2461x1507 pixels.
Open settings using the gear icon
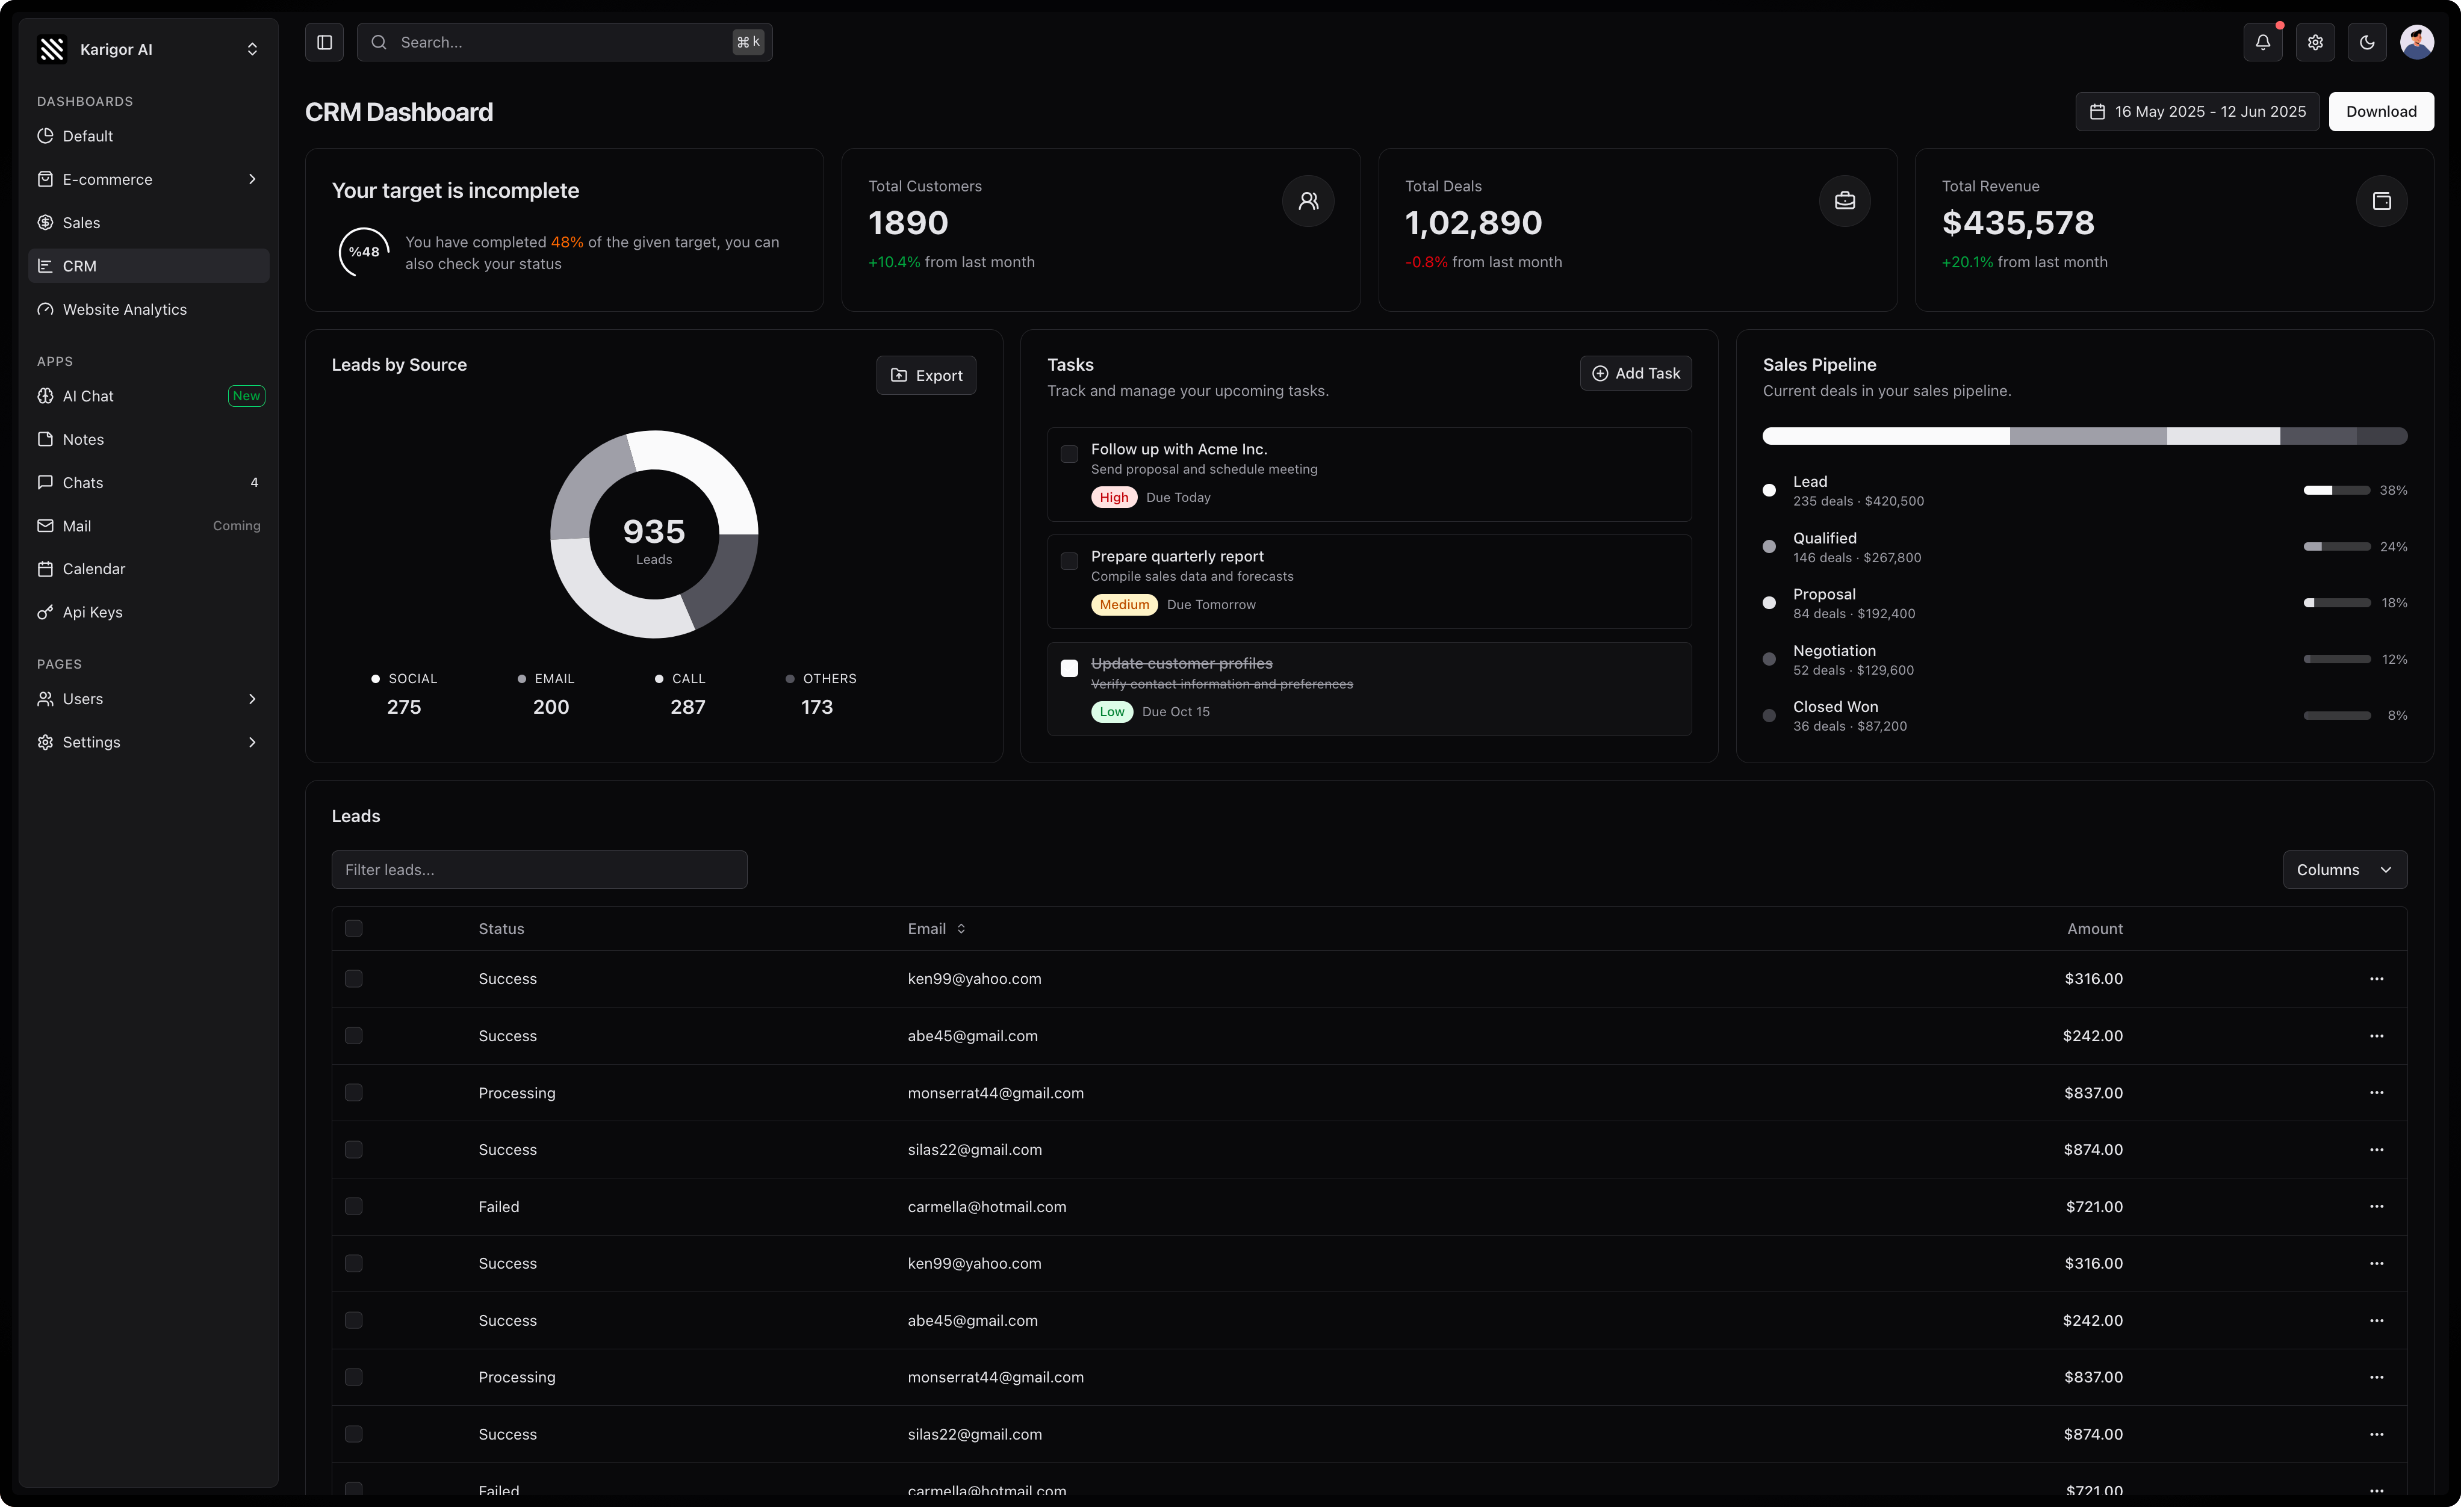[x=2315, y=42]
